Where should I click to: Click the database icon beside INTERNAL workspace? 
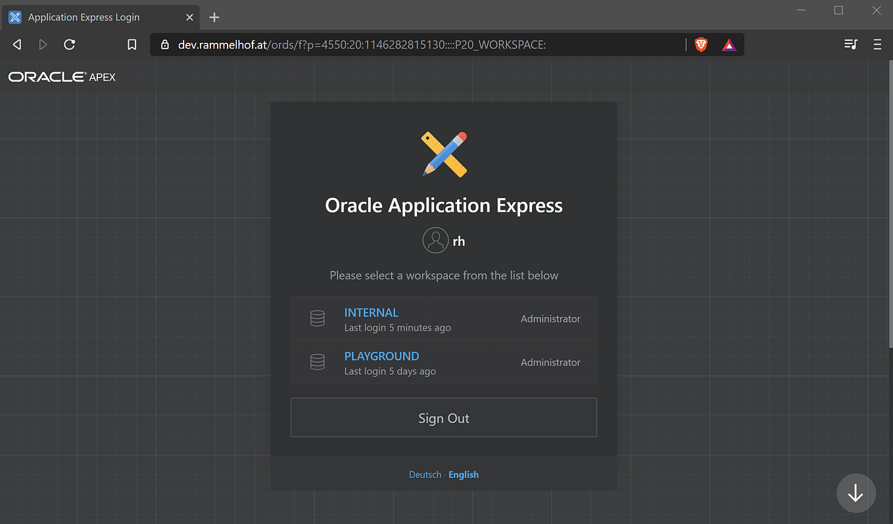coord(318,318)
